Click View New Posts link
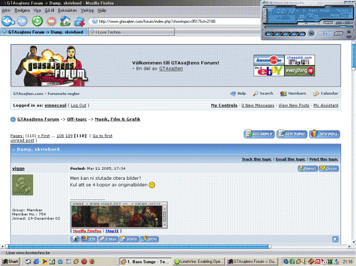Viewport: 356px width, 266px height. click(294, 105)
